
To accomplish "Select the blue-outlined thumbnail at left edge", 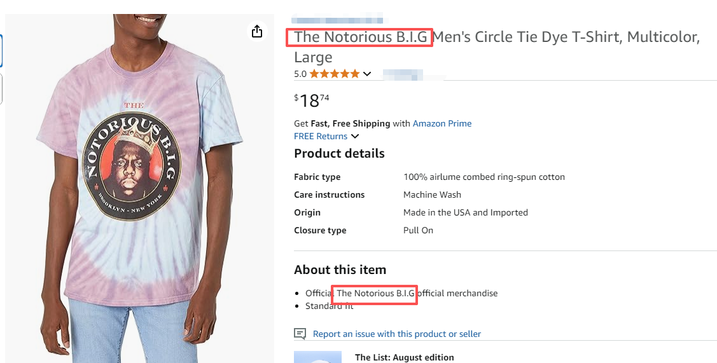I will pos(1,51).
